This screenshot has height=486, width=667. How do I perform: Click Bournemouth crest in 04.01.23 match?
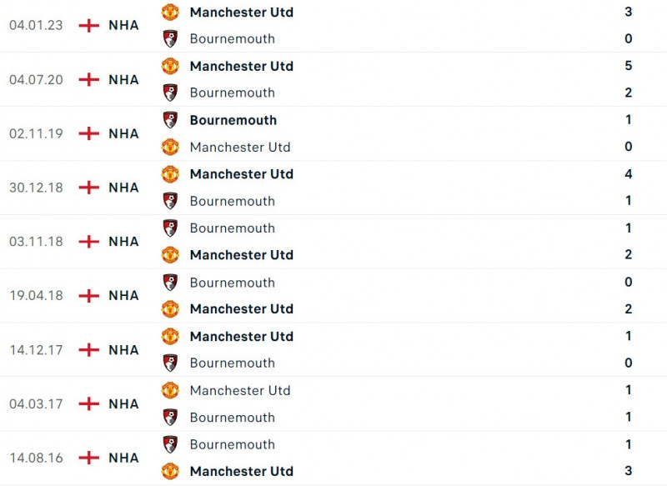pyautogui.click(x=170, y=38)
